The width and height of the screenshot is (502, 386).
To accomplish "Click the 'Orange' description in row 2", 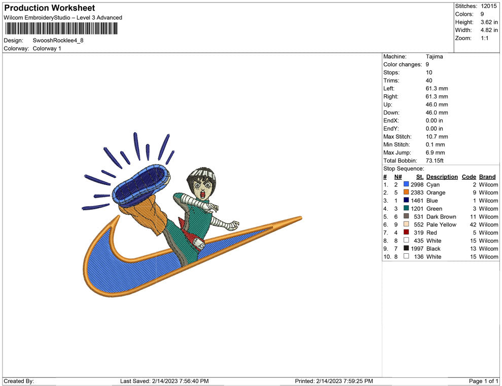I will [436, 192].
